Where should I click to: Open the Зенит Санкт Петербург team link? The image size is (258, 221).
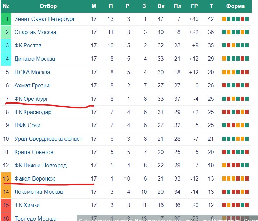(45, 19)
